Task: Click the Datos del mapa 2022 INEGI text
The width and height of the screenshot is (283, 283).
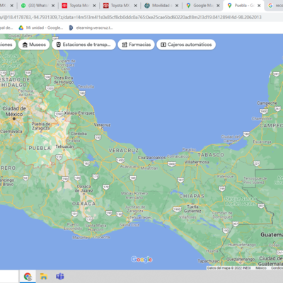Action: [229, 268]
